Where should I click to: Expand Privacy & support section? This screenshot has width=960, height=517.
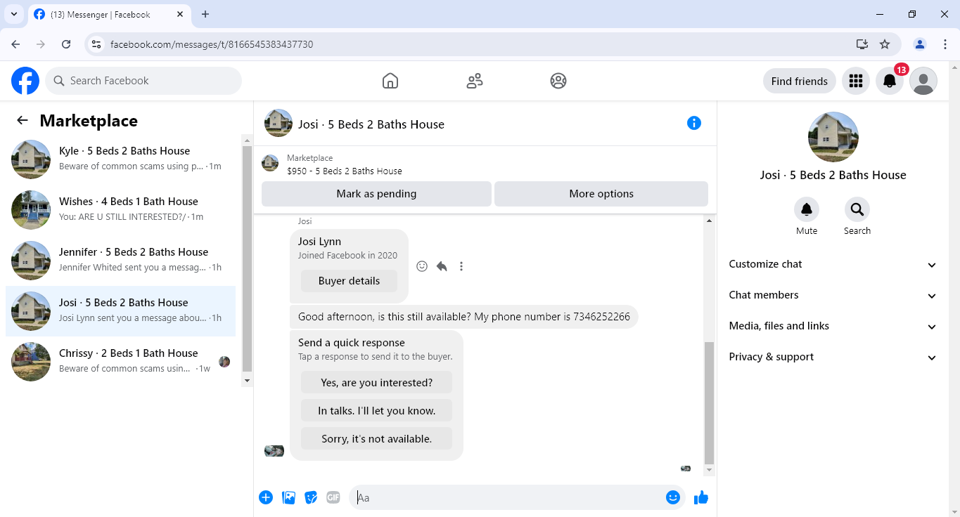[x=833, y=357]
